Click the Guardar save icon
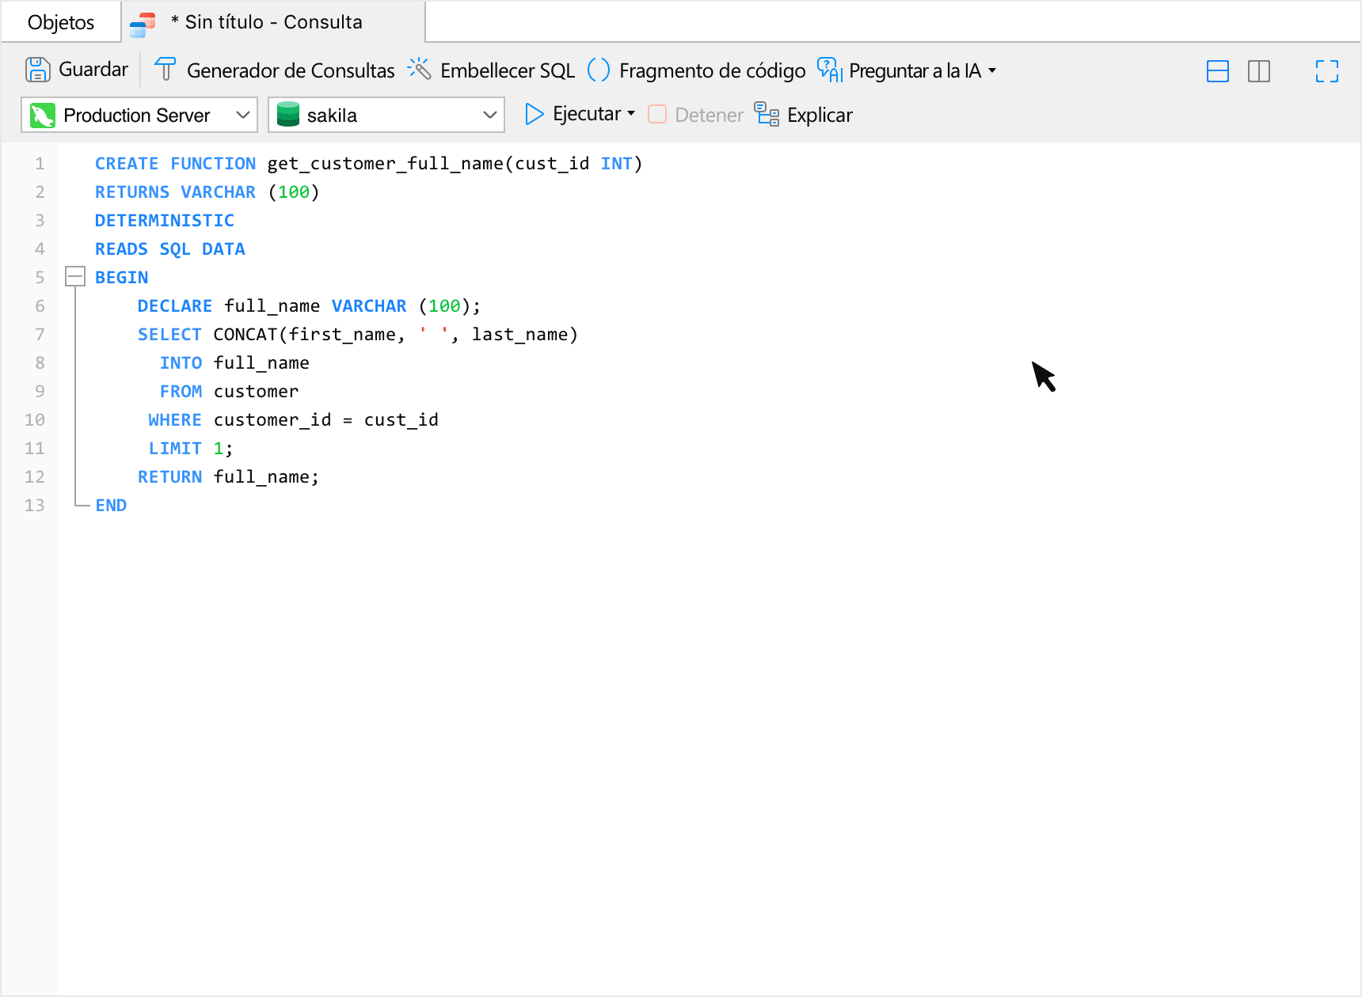Viewport: 1362px width, 997px height. [37, 70]
